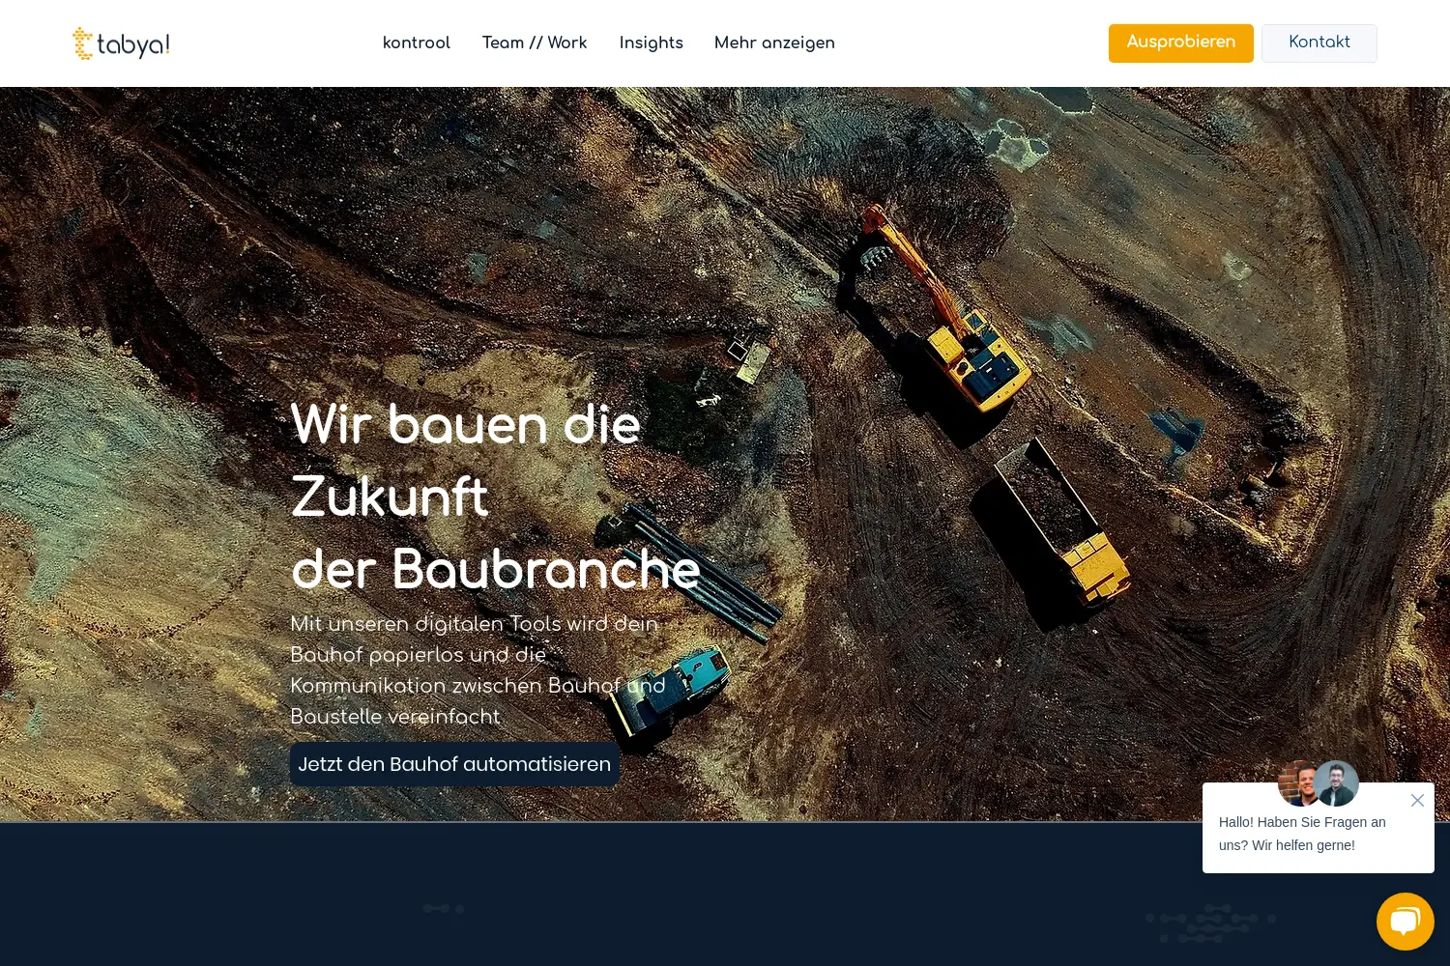Click the chat agents' avatar photos
The image size is (1450, 966).
click(1319, 783)
